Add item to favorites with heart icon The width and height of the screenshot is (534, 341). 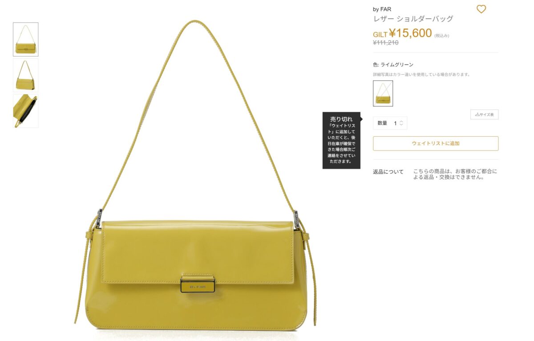(x=481, y=9)
